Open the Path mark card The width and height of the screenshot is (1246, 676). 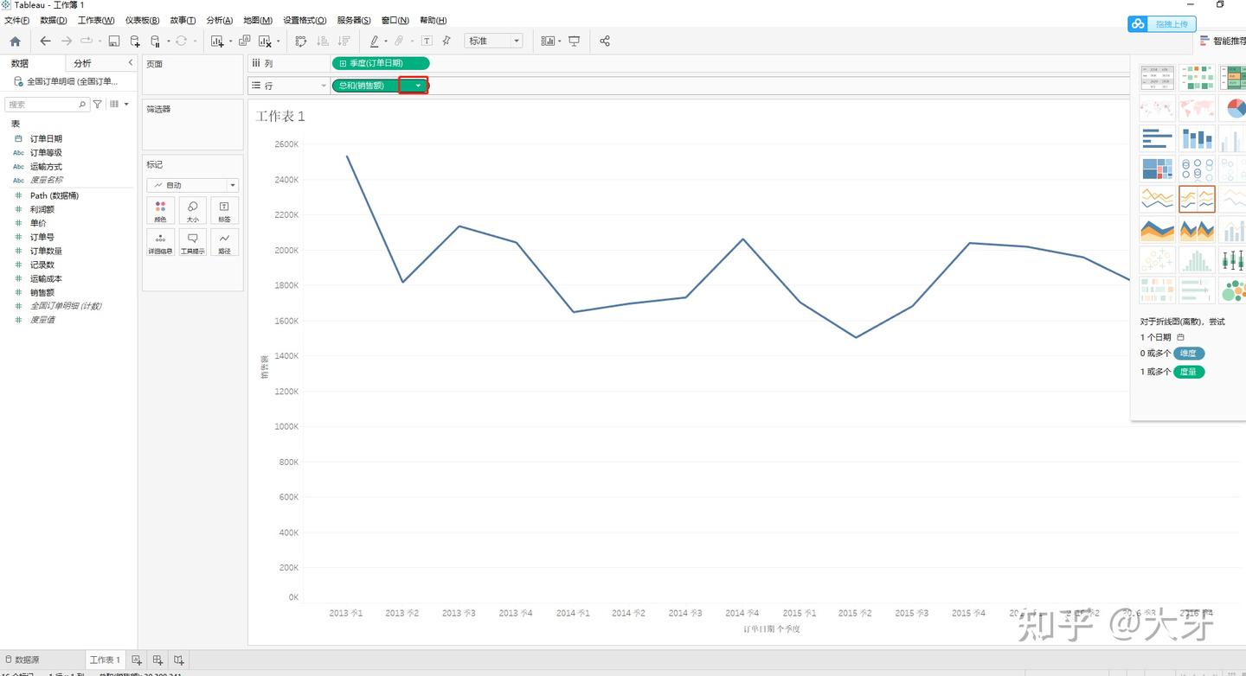(224, 243)
